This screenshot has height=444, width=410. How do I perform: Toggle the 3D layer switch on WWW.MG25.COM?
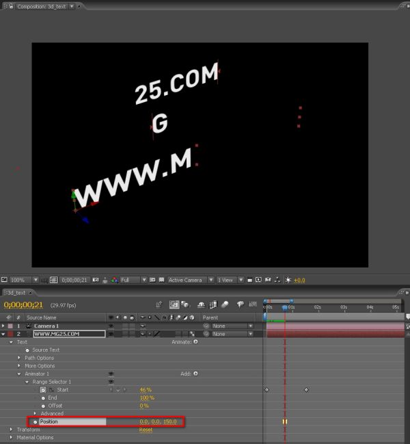[x=192, y=334]
